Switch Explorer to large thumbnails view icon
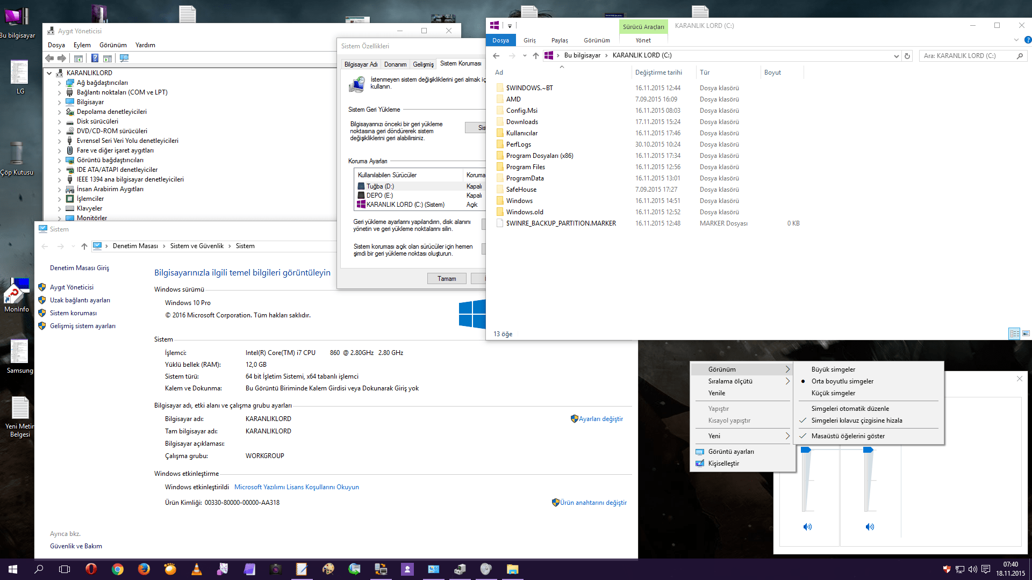The image size is (1032, 580). [x=1026, y=334]
